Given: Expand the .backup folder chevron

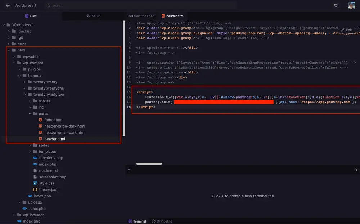Looking at the screenshot, I should (9, 31).
